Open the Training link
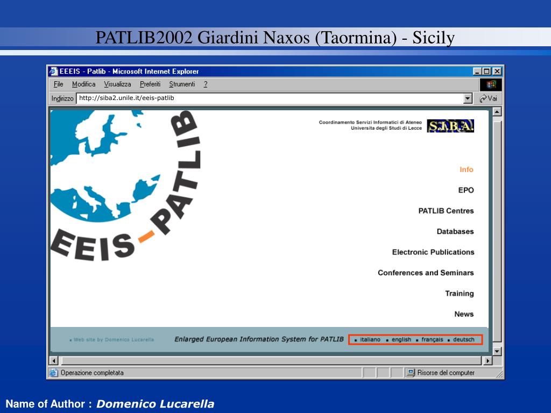 (460, 294)
